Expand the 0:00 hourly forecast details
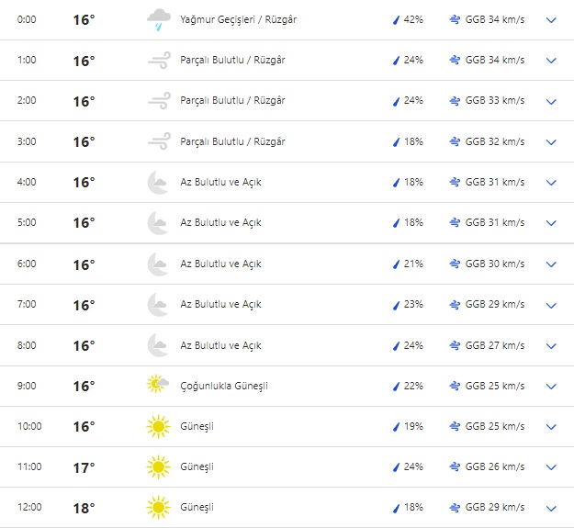Viewport: 574px width, 528px height. 551,19
